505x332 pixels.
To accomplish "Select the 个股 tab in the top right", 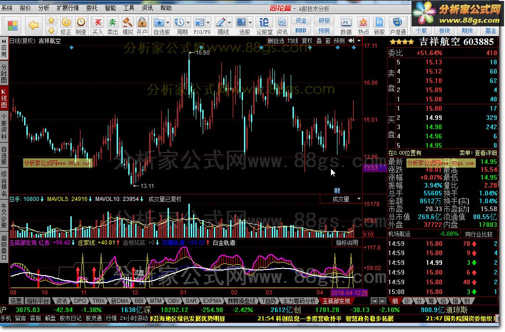I will 421,31.
